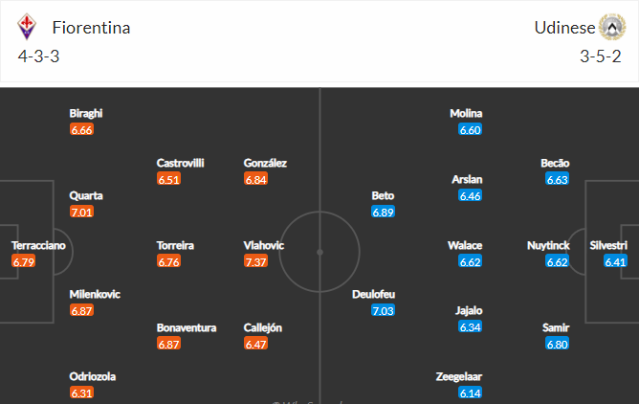The image size is (639, 404).
Task: Open player Biraghi's name label
Action: 85,113
